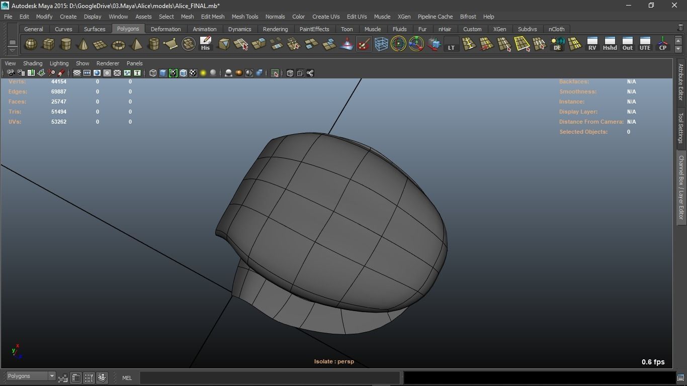Screen dimensions: 687x386
Task: Click the yellow light bulb use-all-lights icon
Action: tap(203, 73)
